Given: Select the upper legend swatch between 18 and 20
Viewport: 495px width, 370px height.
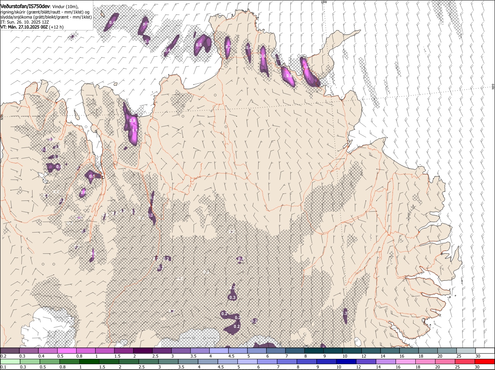Looking at the screenshot, I should [x=428, y=350].
